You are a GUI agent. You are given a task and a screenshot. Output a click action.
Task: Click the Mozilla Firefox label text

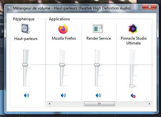64,38
